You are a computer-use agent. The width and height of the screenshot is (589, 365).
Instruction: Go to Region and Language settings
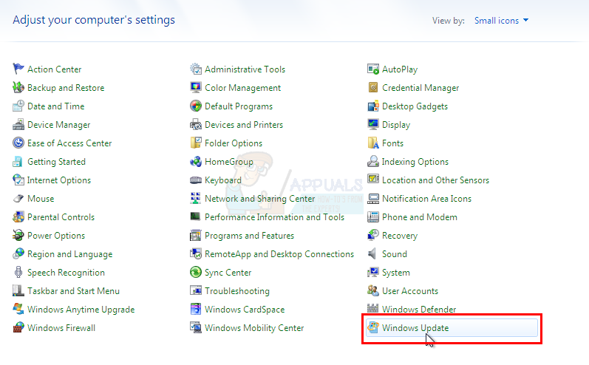pos(70,254)
